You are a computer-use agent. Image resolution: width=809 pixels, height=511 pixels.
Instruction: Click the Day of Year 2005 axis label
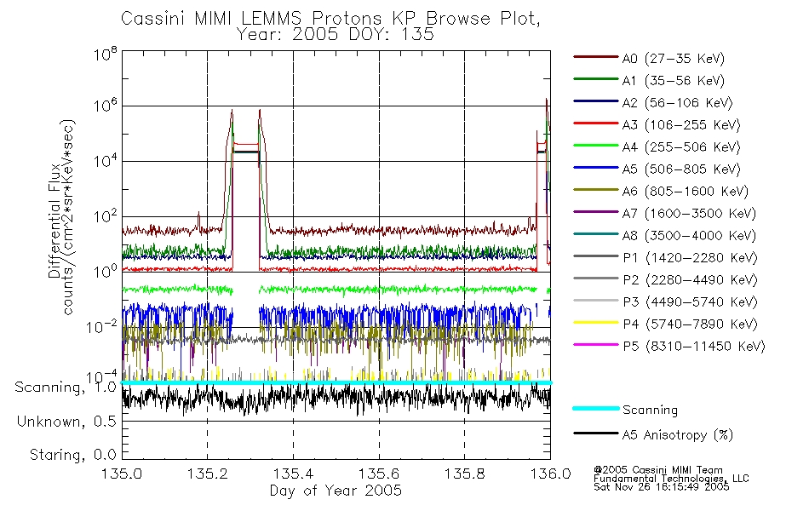click(336, 491)
